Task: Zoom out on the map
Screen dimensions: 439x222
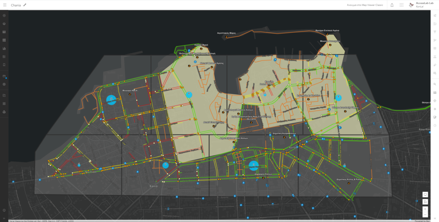Action: point(425,215)
